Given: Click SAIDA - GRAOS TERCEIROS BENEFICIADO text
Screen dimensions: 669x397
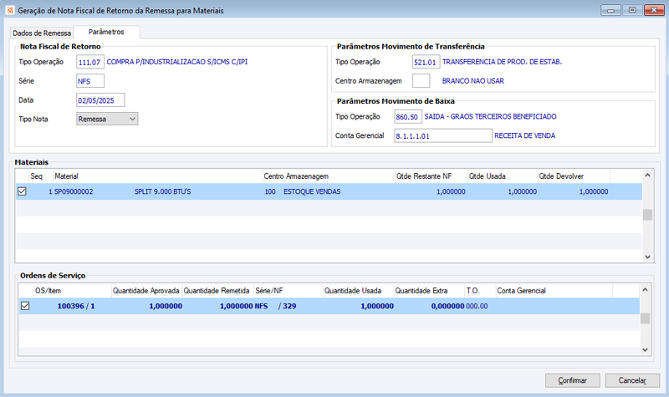Looking at the screenshot, I should (490, 116).
